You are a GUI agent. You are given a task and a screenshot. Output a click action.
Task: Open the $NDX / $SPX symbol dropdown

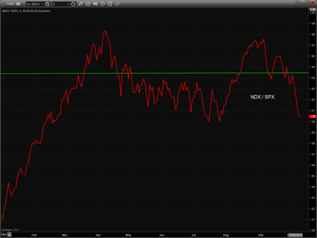pyautogui.click(x=35, y=4)
